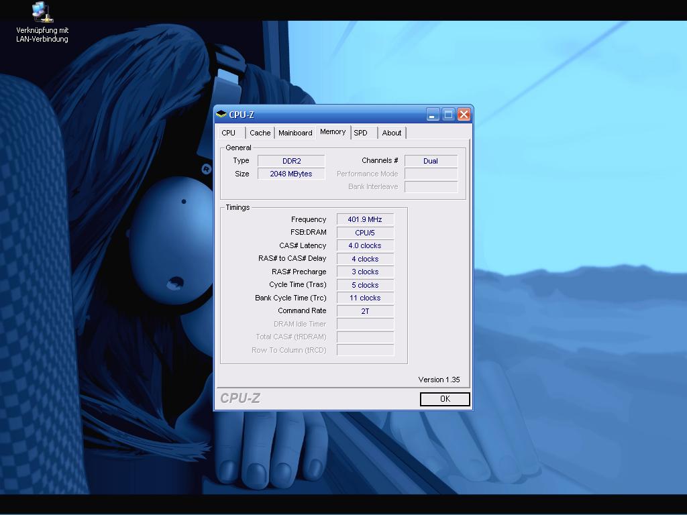Click the 2048 MBytes size field
687x515 pixels.
pyautogui.click(x=291, y=174)
